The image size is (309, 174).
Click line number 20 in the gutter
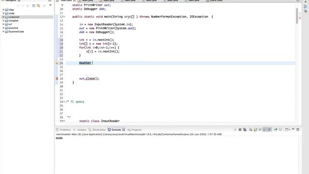(61, 47)
